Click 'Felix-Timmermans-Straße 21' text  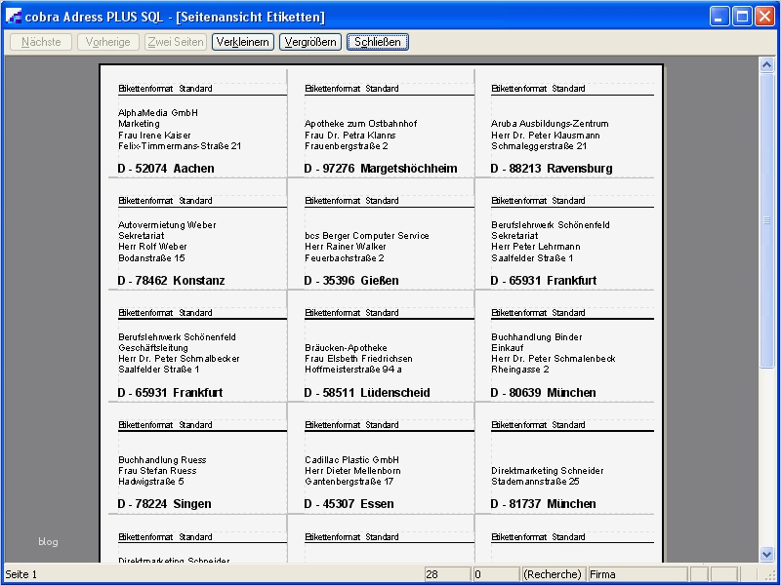(180, 146)
